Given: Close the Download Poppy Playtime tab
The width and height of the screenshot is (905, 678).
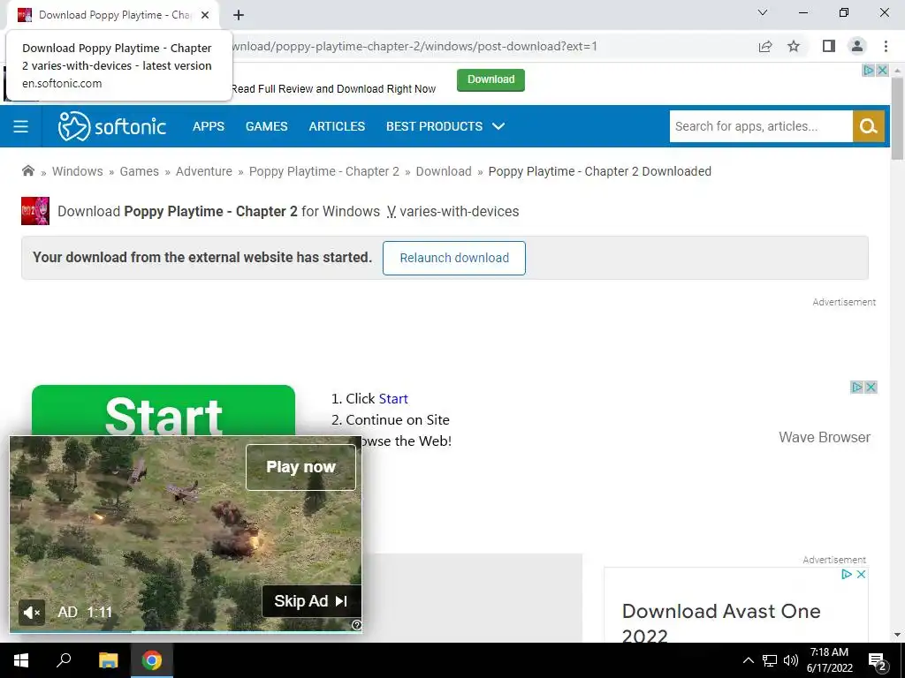Looking at the screenshot, I should [205, 15].
